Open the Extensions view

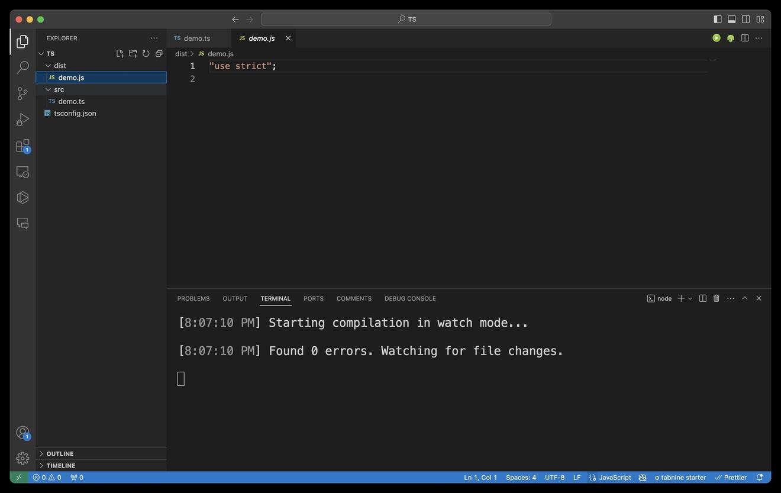pyautogui.click(x=22, y=146)
